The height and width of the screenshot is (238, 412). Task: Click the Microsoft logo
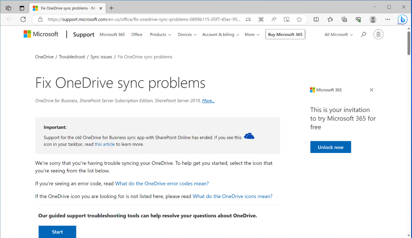[x=41, y=34]
